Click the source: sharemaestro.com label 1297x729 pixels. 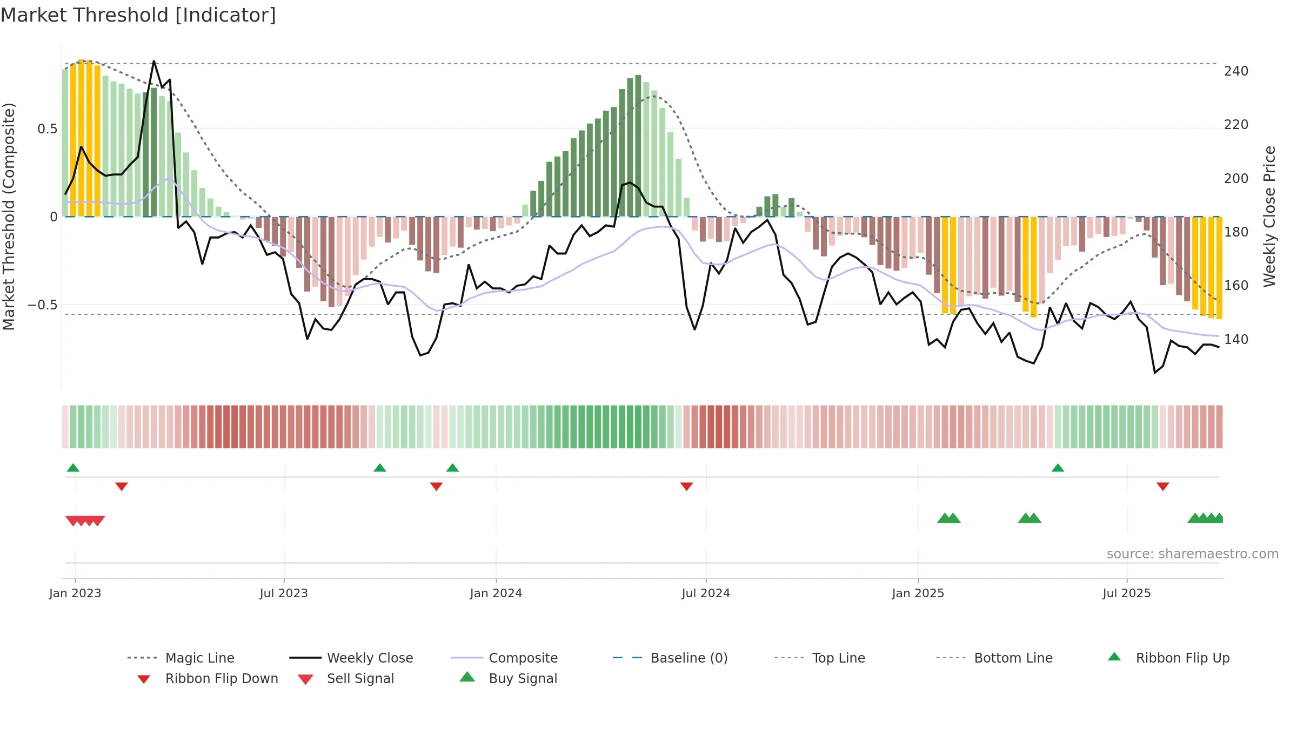pos(1193,554)
